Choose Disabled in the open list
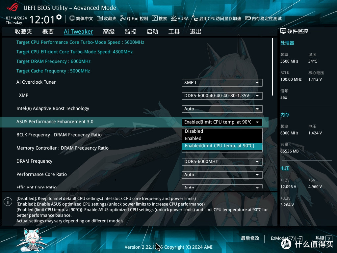 pyautogui.click(x=222, y=131)
